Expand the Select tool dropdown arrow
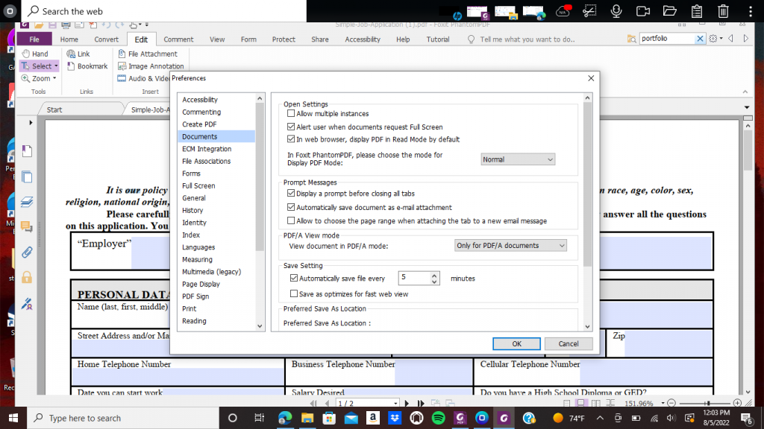 point(56,66)
